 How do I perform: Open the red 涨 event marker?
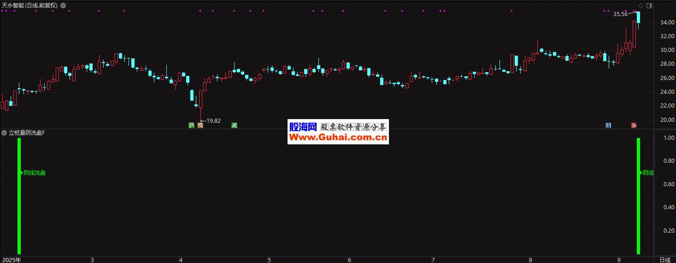(x=634, y=125)
